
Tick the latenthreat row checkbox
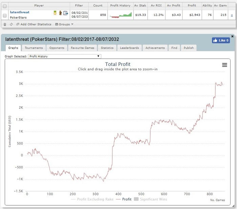5,16
